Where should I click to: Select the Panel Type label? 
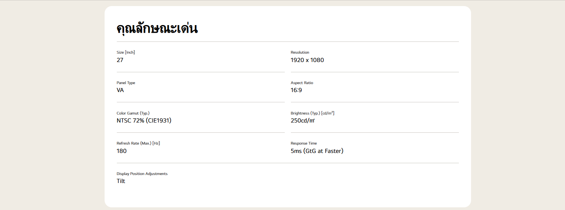coord(126,83)
